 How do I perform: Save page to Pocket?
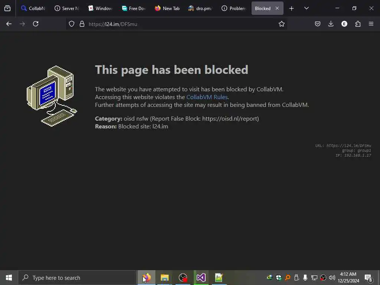(318, 24)
